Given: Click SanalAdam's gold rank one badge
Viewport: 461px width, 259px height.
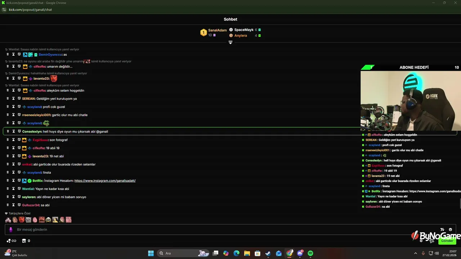Looking at the screenshot, I should (203, 33).
